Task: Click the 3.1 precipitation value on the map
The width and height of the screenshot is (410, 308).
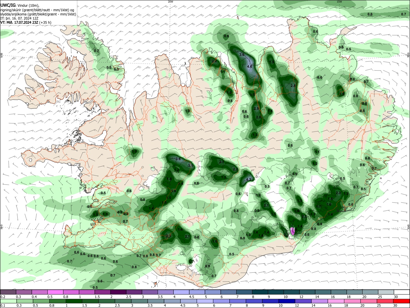Action: 191,166
